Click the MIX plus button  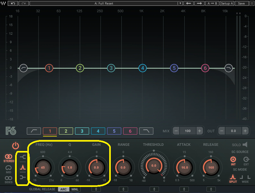point(199,131)
